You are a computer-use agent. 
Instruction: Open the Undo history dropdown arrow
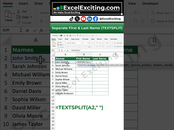[x=75, y=35]
